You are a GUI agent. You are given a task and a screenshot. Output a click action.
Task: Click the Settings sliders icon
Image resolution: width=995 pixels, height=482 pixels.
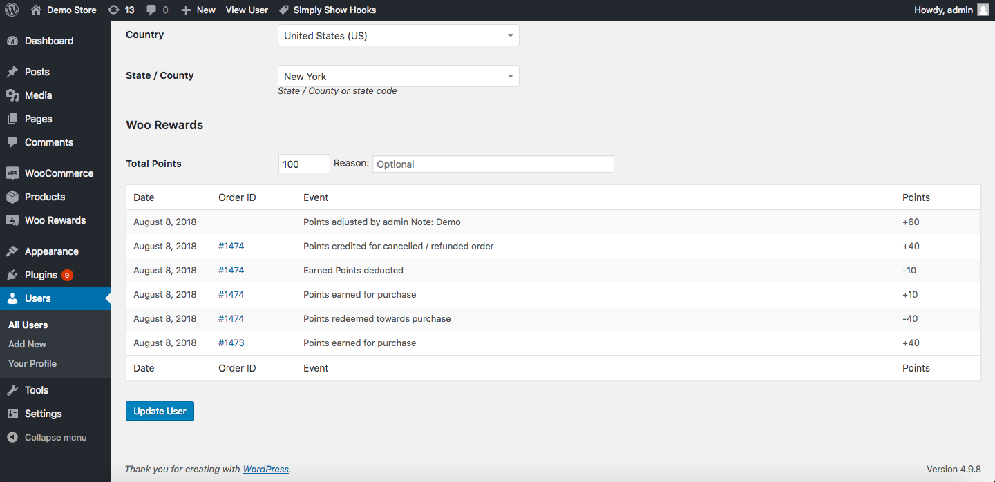coord(12,414)
